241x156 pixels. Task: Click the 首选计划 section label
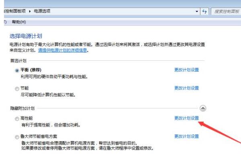(x=18, y=61)
